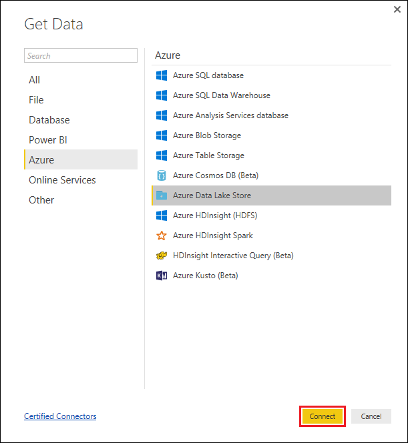
Task: Click the Connect button
Action: [x=323, y=416]
